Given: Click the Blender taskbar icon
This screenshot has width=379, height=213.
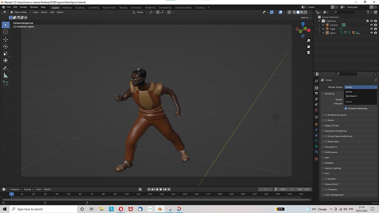Looking at the screenshot, I should pos(160,209).
